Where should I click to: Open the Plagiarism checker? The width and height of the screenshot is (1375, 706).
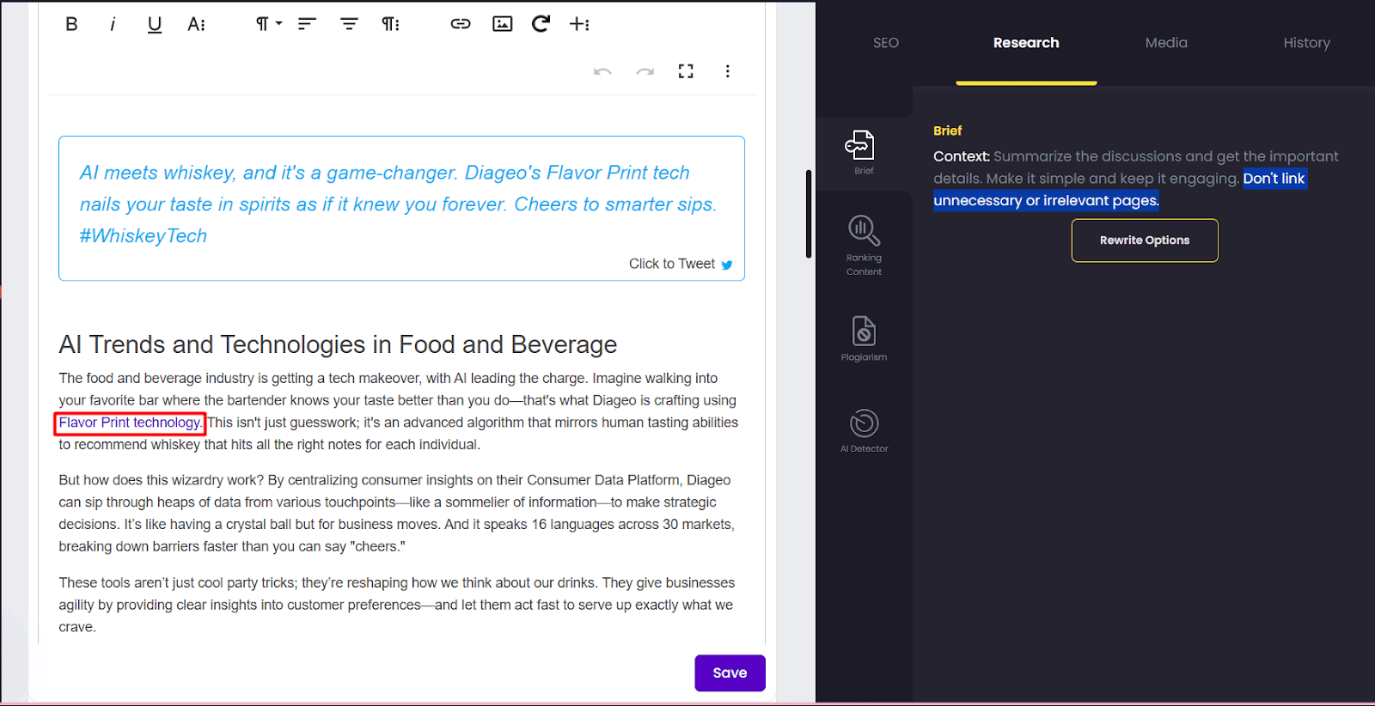click(864, 338)
